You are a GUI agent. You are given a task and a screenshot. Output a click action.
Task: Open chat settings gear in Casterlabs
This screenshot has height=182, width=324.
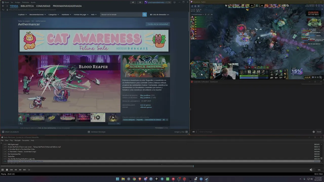pyautogui.click(x=314, y=132)
